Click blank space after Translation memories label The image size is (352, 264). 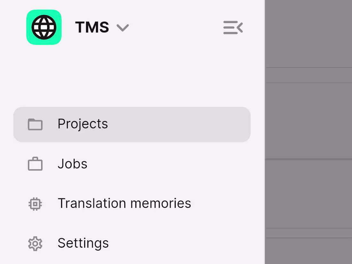[224, 204]
